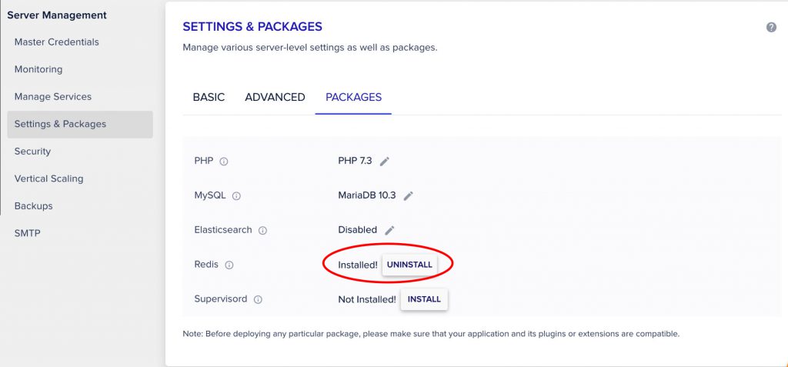Select the PACKAGES tab
The height and width of the screenshot is (367, 788).
353,97
